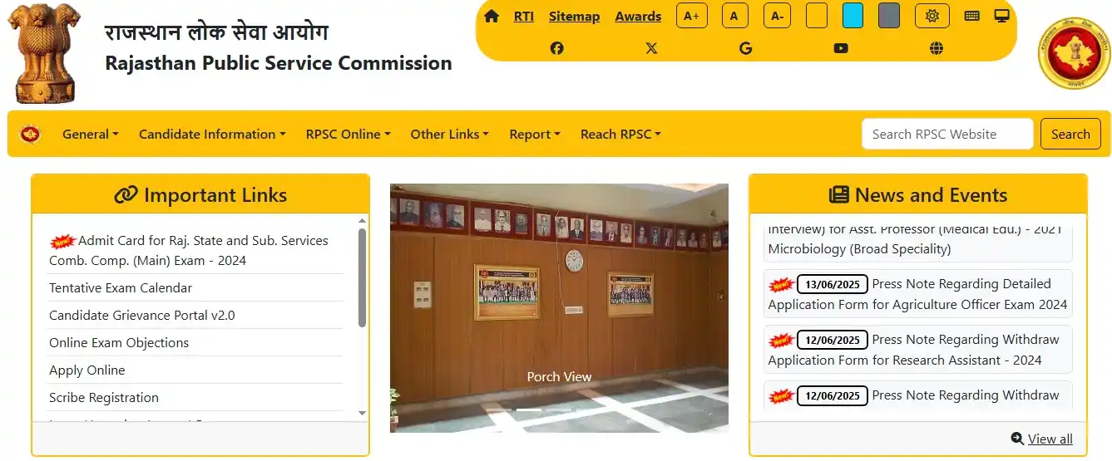Expand the Reach RPSC menu
Viewport: 1112px width, 461px height.
point(620,134)
